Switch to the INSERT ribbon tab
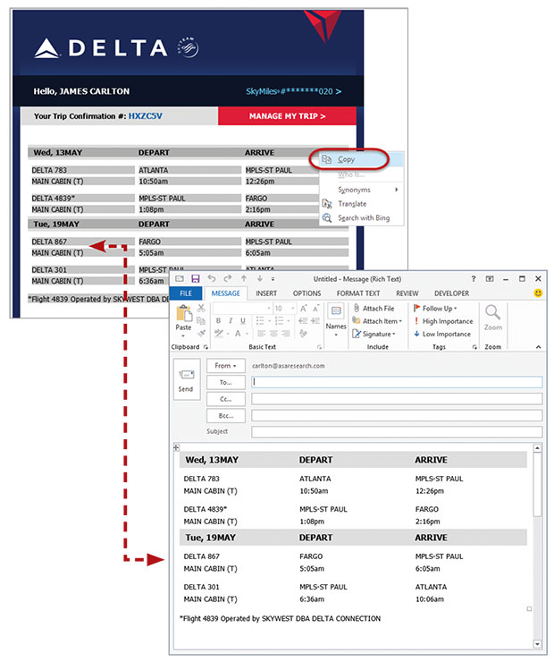This screenshot has width=554, height=662. 266,293
